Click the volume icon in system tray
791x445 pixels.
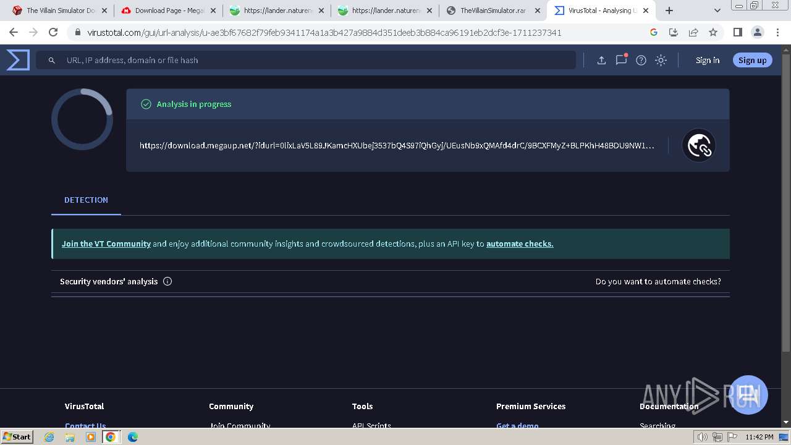tap(703, 437)
